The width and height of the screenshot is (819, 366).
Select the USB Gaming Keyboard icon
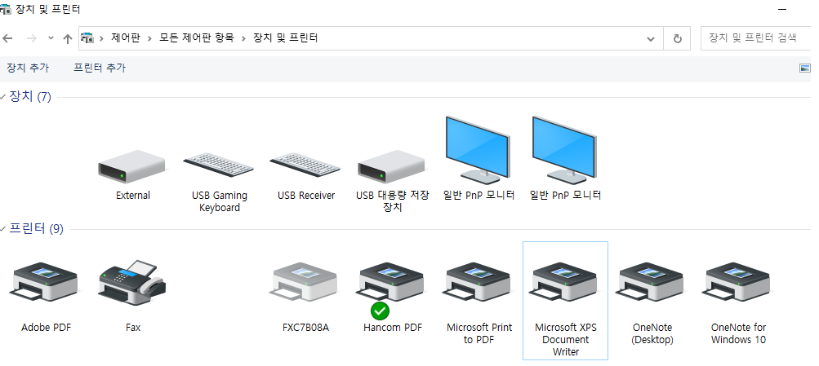[x=218, y=165]
